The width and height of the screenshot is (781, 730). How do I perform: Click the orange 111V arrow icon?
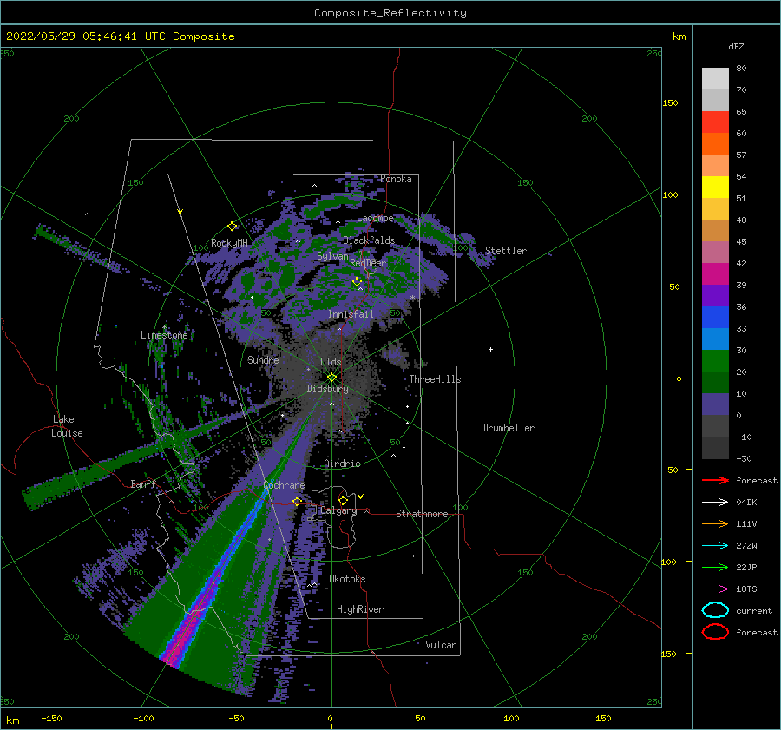(x=715, y=523)
